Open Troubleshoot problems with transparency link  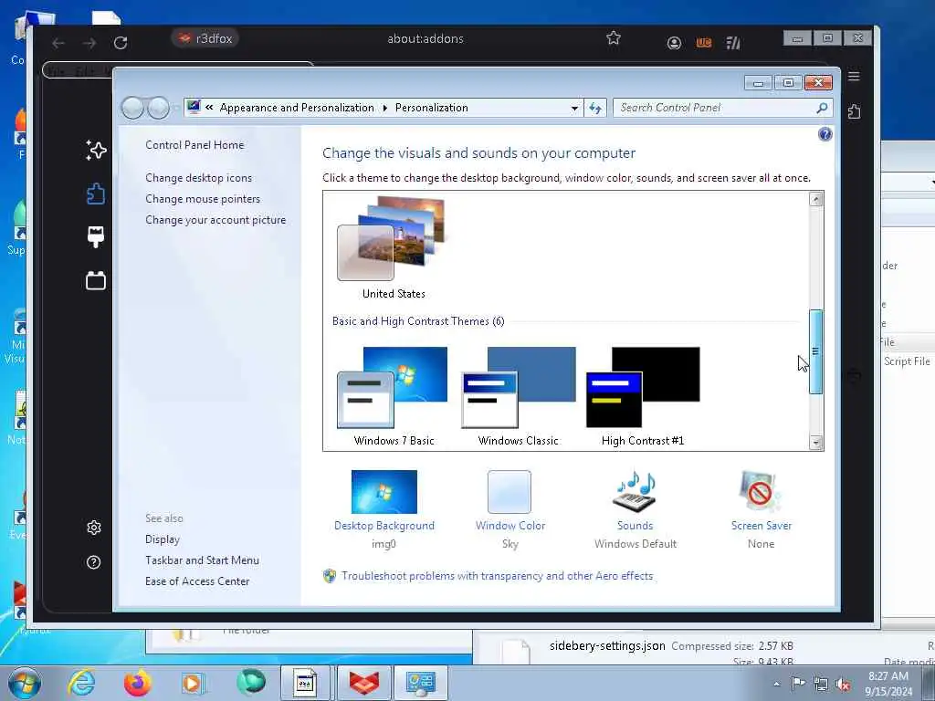[497, 576]
